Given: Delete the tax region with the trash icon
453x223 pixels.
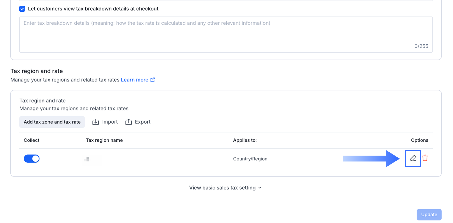Looking at the screenshot, I should coord(425,158).
